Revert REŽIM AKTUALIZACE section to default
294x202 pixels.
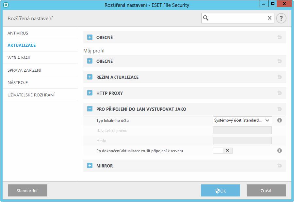279,77
